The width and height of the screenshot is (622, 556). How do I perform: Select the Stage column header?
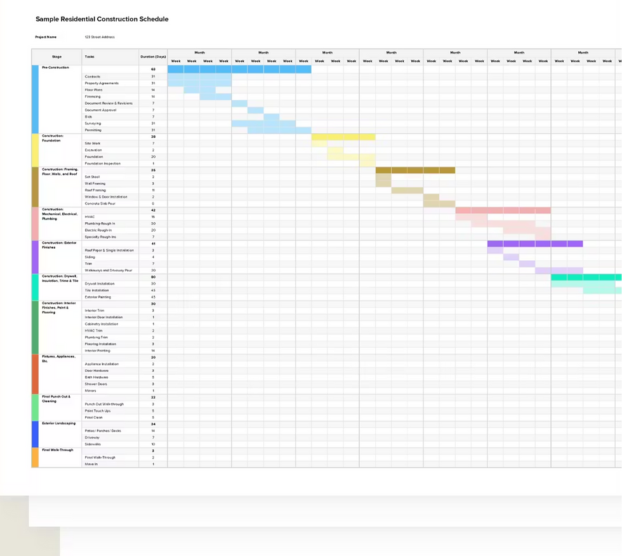coord(56,56)
